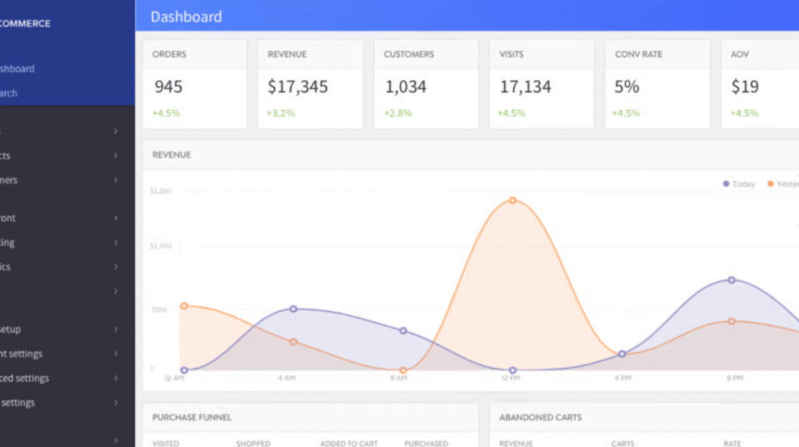Open the Abandoned Carts panel

[x=541, y=417]
